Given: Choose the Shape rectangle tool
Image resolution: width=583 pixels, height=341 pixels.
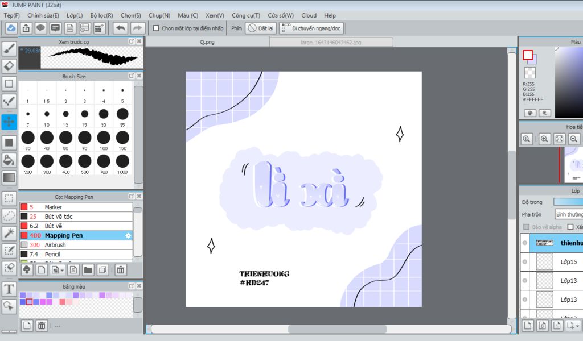Looking at the screenshot, I should tap(9, 84).
